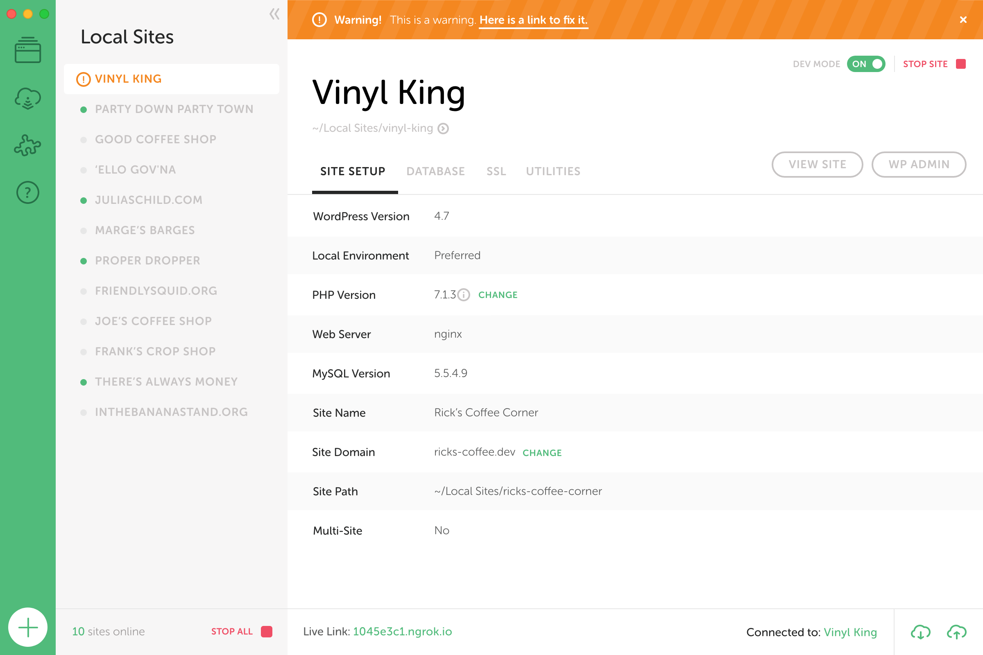This screenshot has height=655, width=983.
Task: Expand UTILITIES tab options
Action: [x=553, y=171]
